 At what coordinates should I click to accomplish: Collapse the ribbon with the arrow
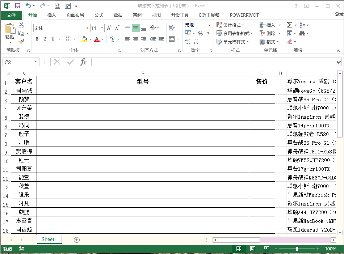tap(339, 51)
